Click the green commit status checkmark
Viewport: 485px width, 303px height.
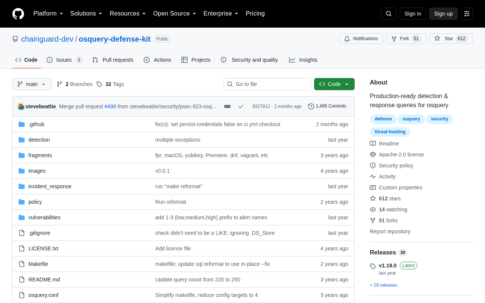point(241,106)
